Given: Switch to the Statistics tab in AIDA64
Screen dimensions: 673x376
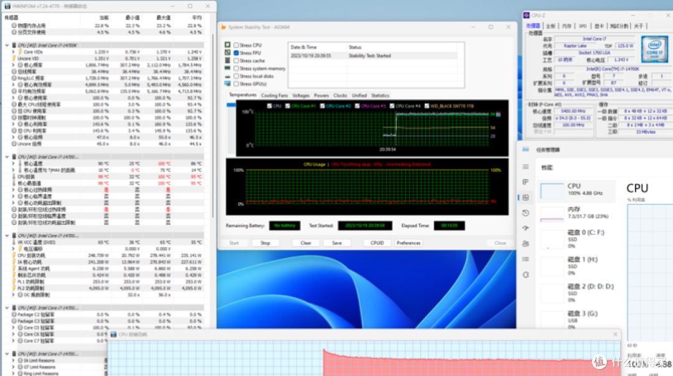Looking at the screenshot, I should tap(380, 95).
